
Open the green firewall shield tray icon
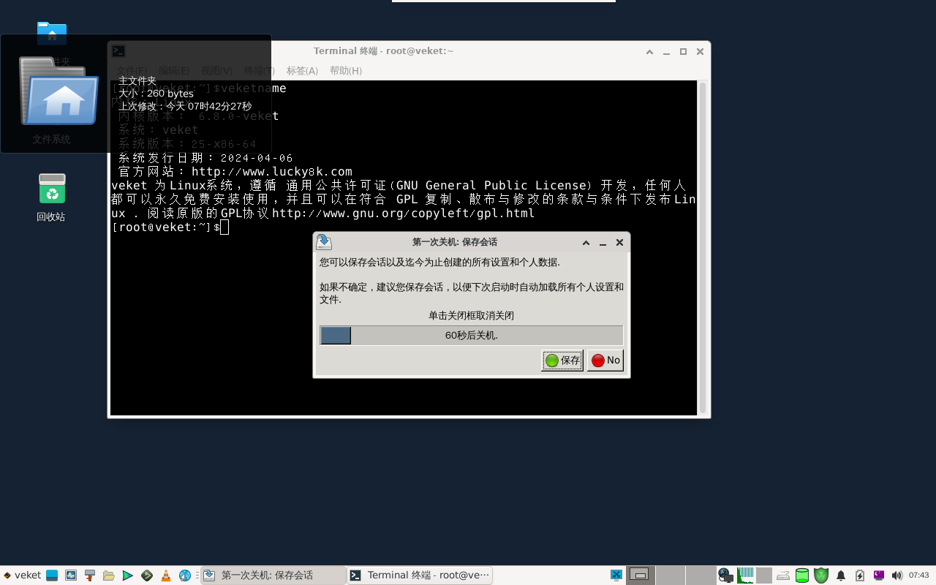[x=821, y=575]
